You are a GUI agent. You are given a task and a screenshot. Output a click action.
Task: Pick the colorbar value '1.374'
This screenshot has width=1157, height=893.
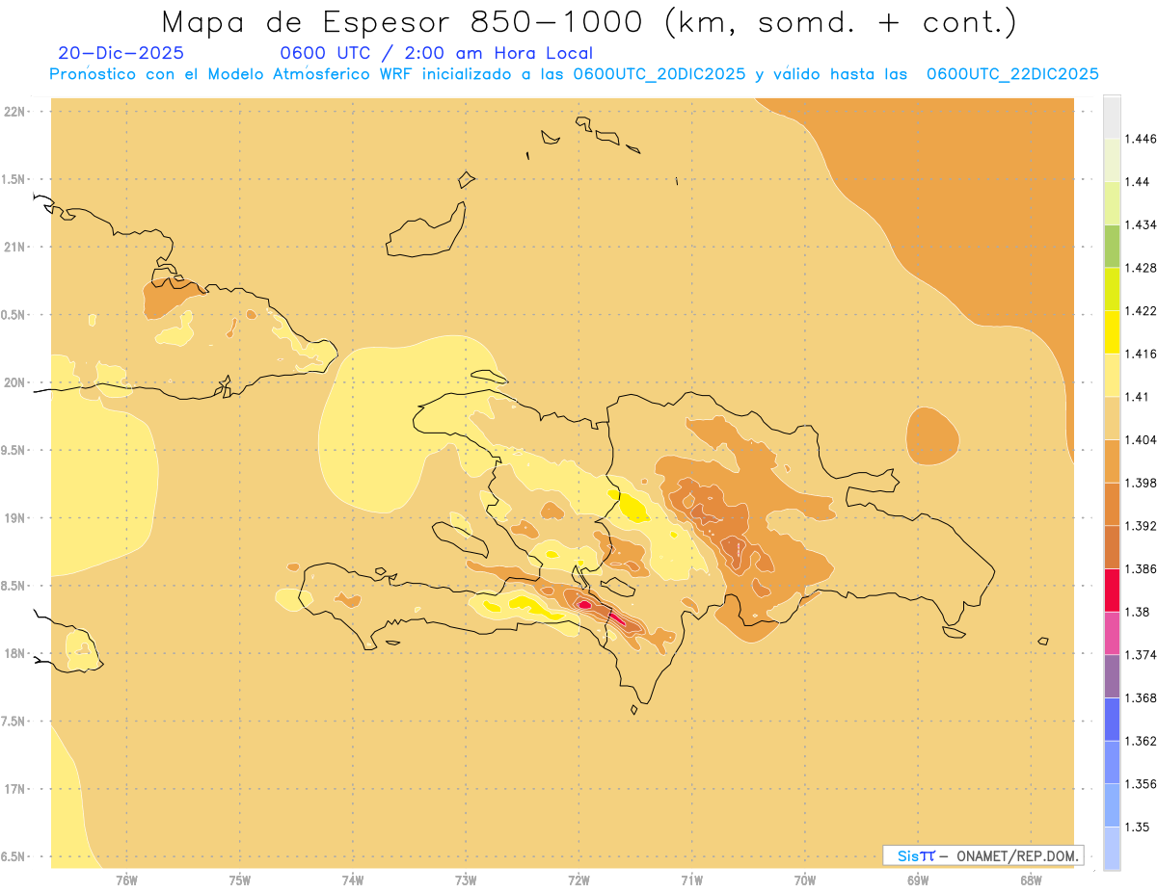tap(1141, 654)
